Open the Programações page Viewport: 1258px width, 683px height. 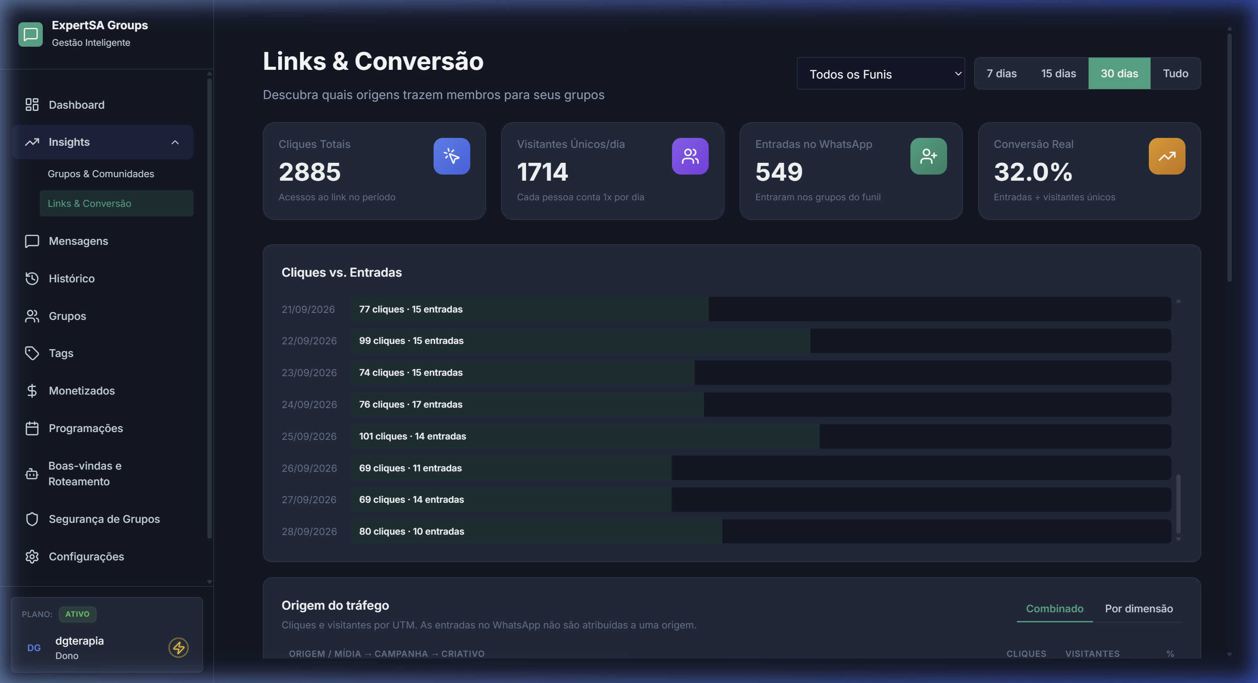tap(103, 428)
